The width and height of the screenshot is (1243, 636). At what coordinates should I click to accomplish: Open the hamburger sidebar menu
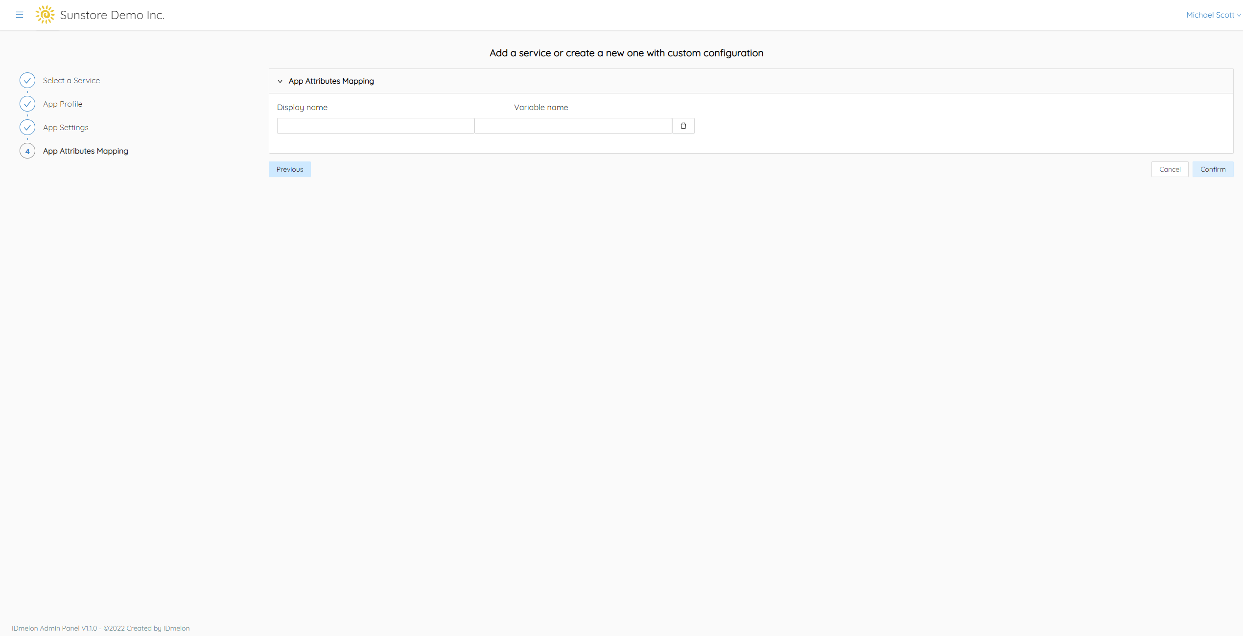coord(20,15)
